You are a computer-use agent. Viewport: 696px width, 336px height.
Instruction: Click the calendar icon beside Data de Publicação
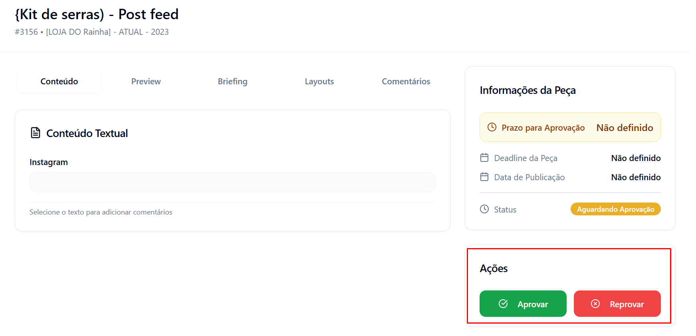click(x=484, y=177)
